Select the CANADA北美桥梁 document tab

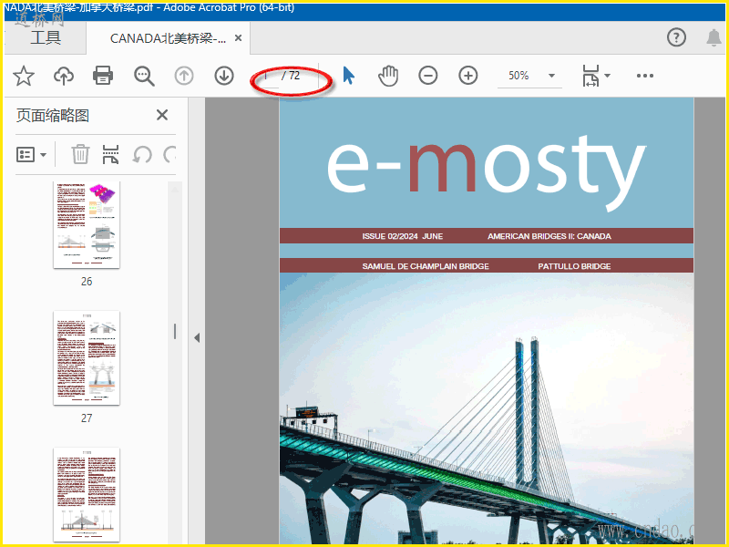coord(168,38)
